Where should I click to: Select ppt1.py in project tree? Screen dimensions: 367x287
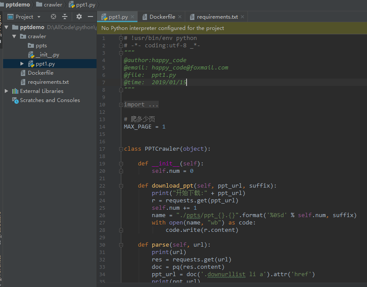[x=45, y=64]
